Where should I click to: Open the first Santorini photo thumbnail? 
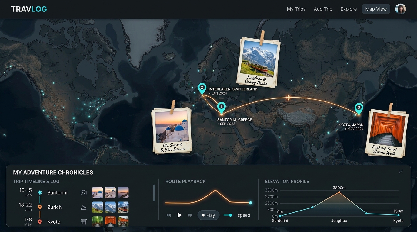click(97, 193)
